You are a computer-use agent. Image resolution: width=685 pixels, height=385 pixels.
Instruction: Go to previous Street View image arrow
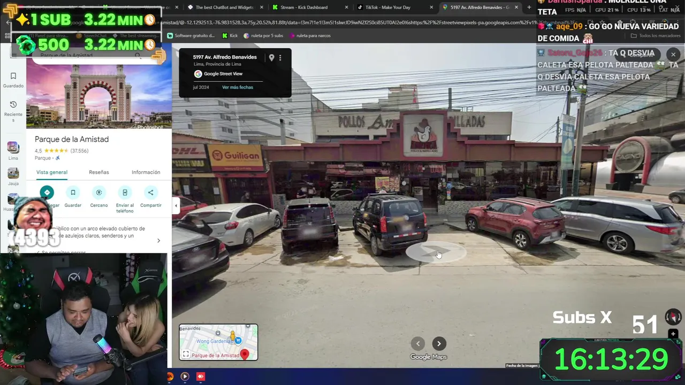coord(418,344)
